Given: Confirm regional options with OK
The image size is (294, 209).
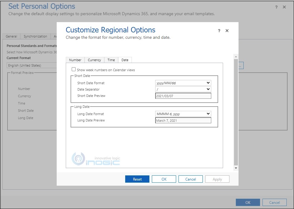Looking at the screenshot, I should tap(164, 179).
